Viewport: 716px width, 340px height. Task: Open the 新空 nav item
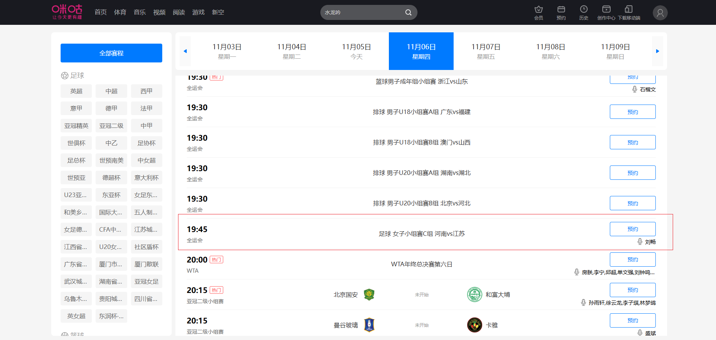218,12
